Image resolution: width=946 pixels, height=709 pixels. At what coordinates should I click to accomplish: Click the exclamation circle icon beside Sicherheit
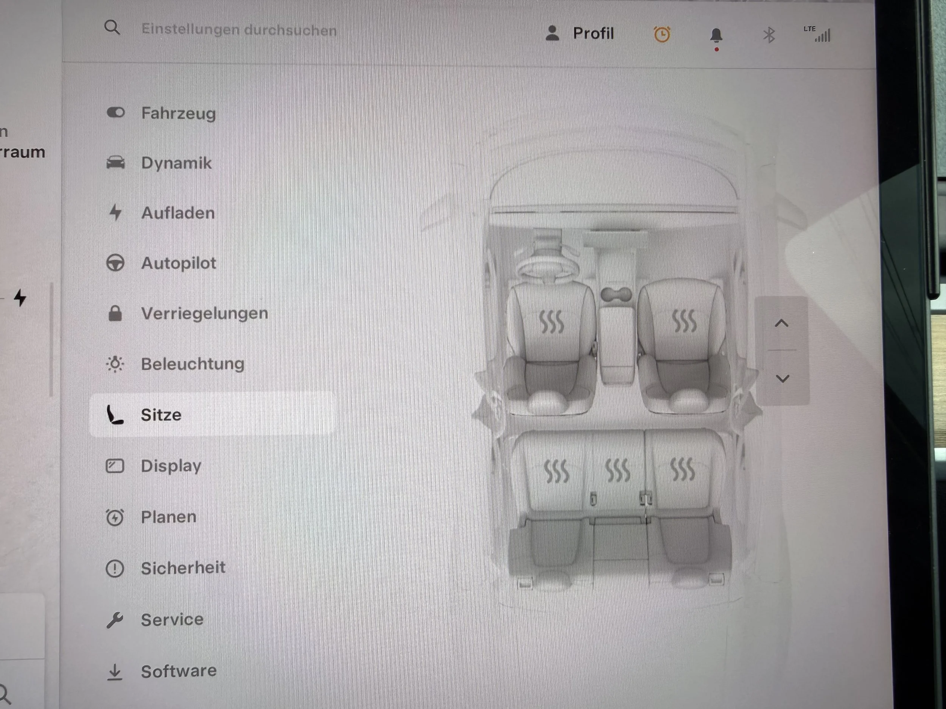[115, 568]
